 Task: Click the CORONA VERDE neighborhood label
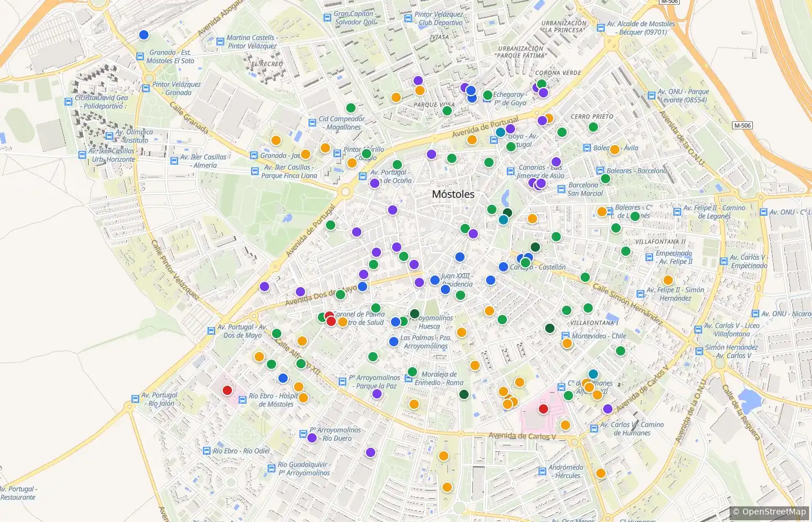[558, 73]
